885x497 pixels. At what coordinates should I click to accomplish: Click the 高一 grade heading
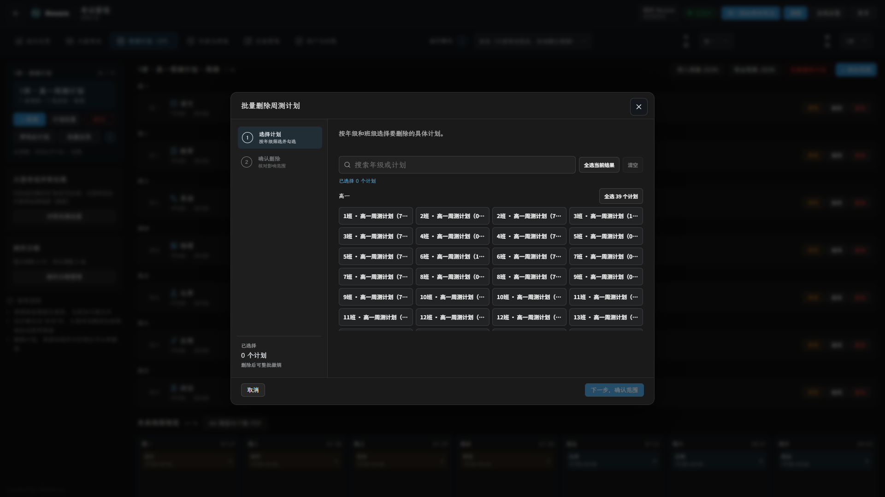(344, 196)
